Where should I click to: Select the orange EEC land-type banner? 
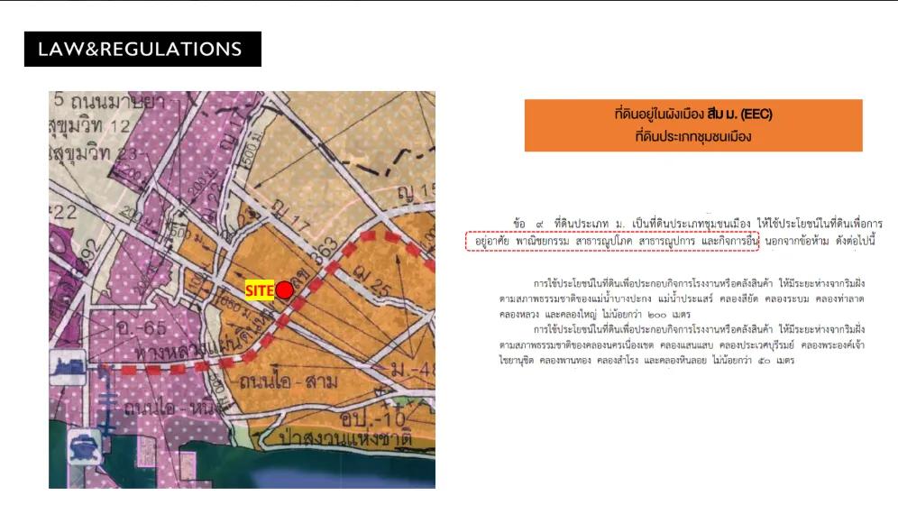693,125
